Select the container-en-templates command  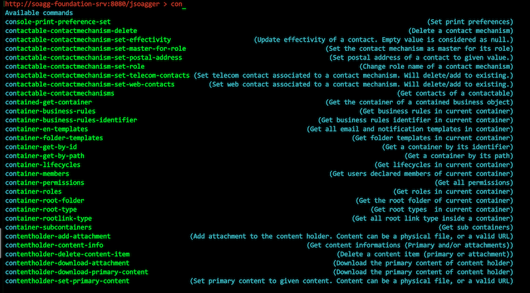pos(46,129)
